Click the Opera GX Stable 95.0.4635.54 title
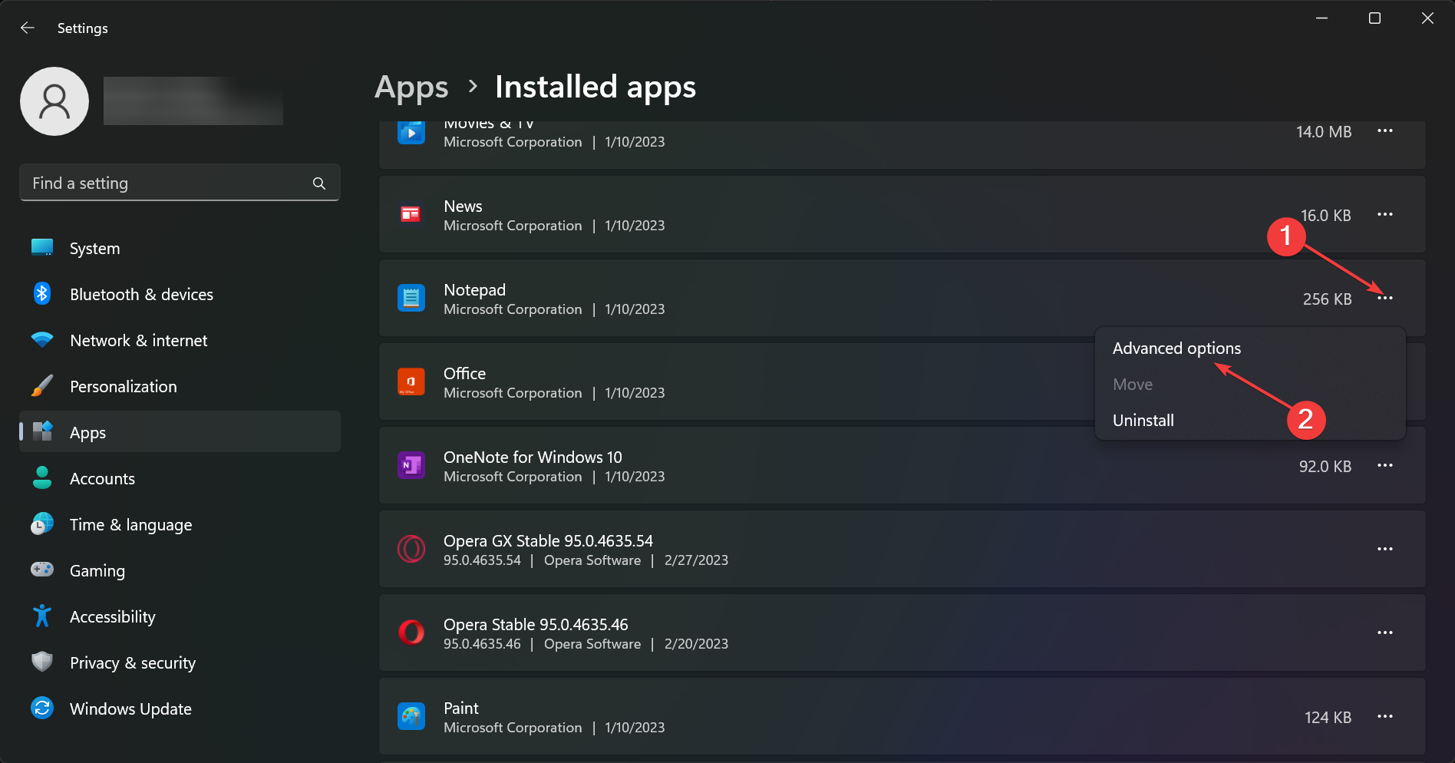The height and width of the screenshot is (763, 1455). pos(548,541)
